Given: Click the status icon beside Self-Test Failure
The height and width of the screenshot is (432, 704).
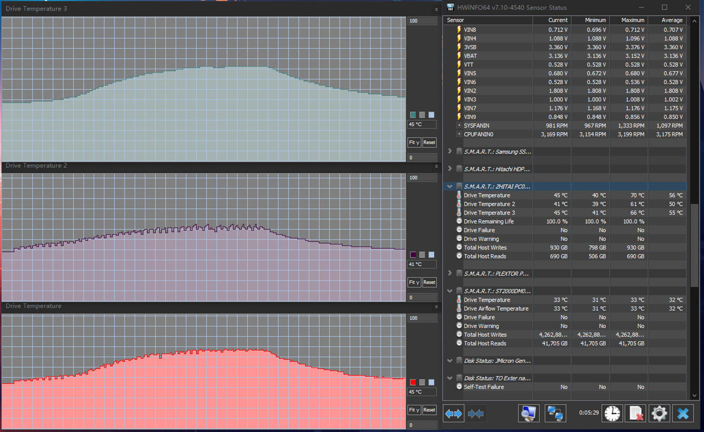Looking at the screenshot, I should click(459, 386).
